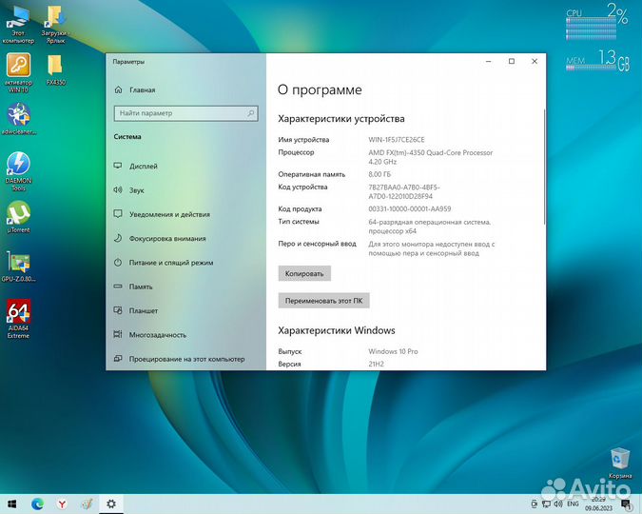642x514 pixels.
Task: Select µTorrent desktop icon
Action: click(18, 217)
